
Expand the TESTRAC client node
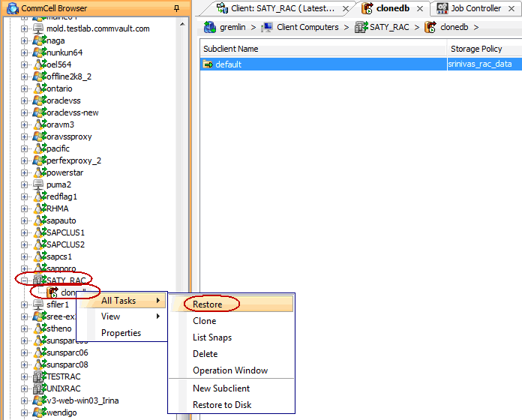24,376
